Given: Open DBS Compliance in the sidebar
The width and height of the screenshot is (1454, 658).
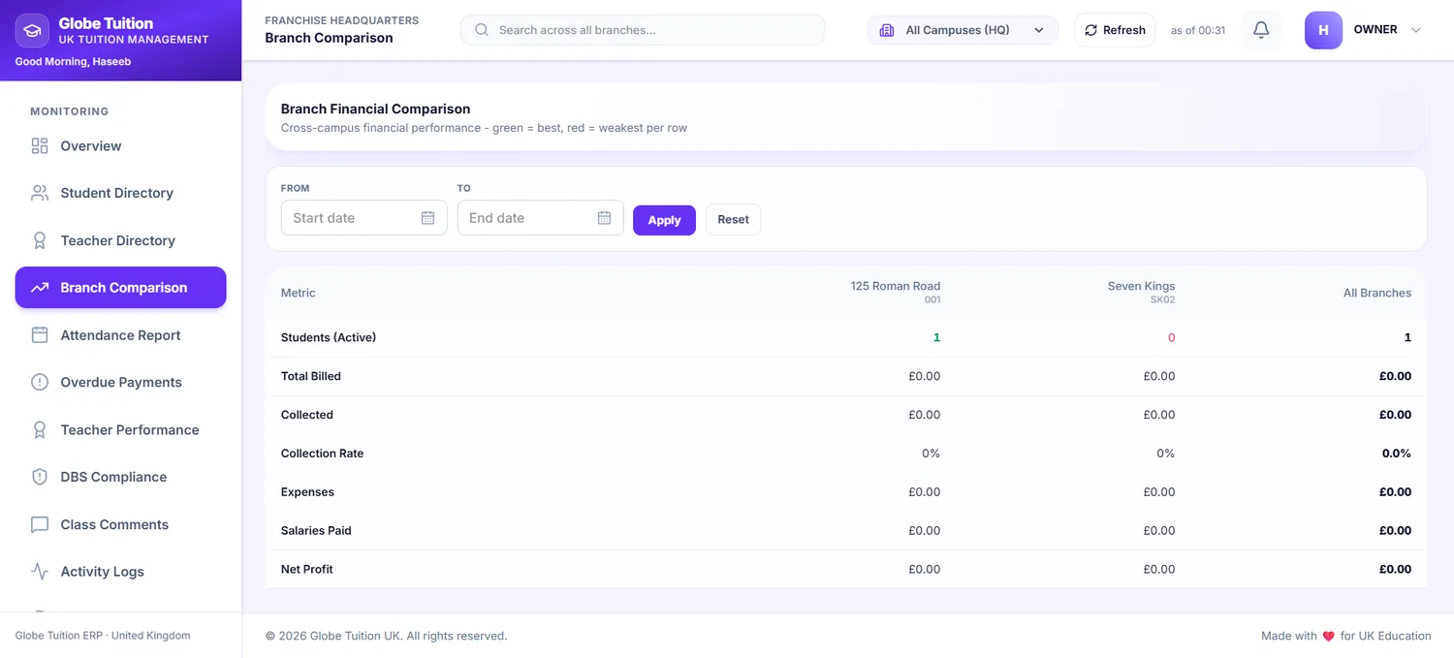Looking at the screenshot, I should coord(121,477).
